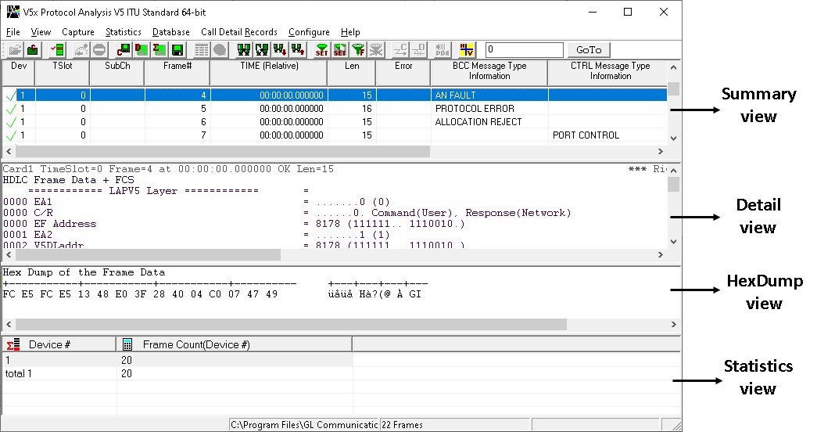
Task: Open the File menu
Action: pos(13,32)
